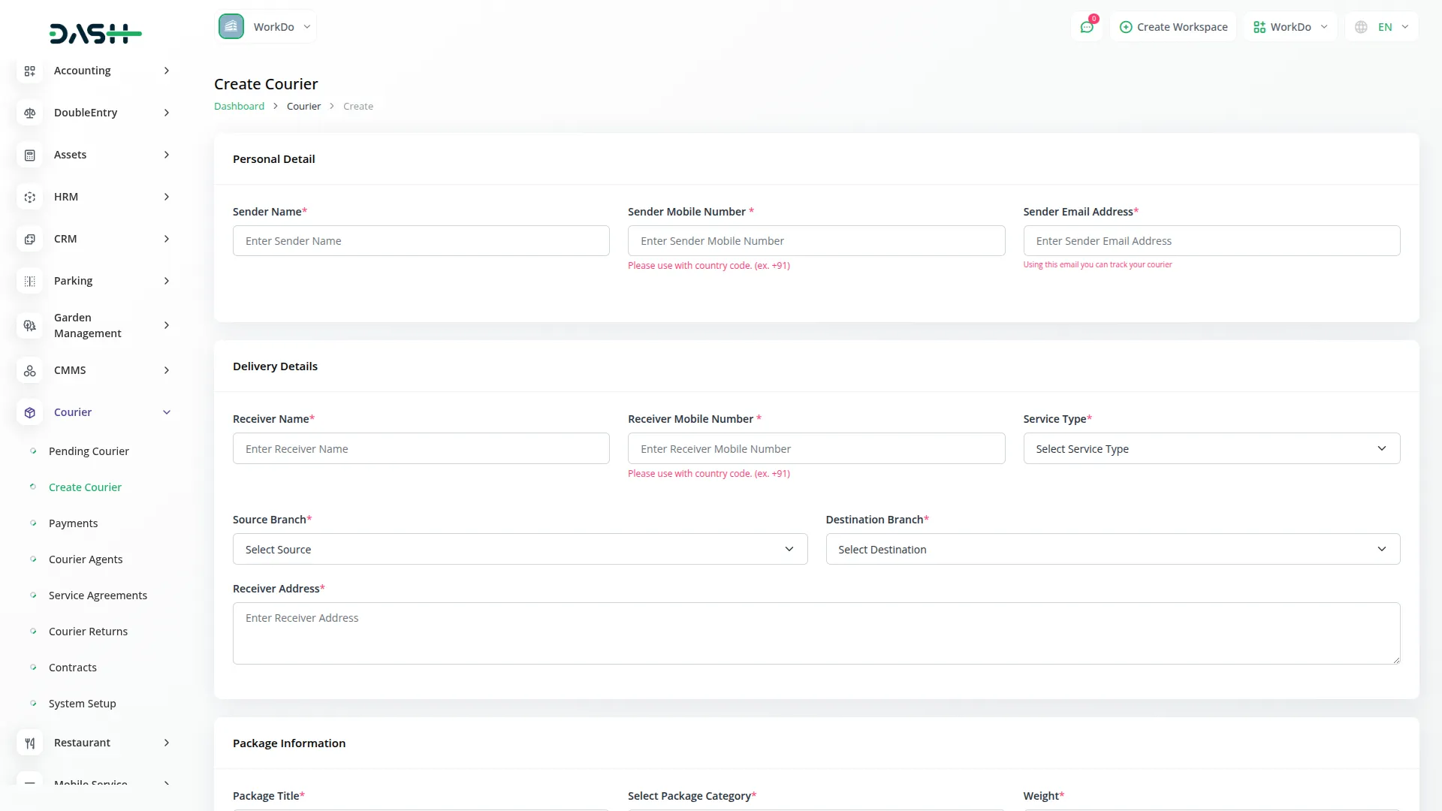Open the Select Source branch dropdown
The image size is (1442, 811).
point(520,549)
